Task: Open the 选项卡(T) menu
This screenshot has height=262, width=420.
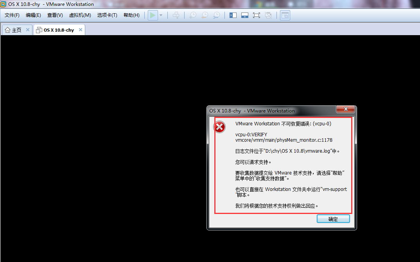Action: 107,15
